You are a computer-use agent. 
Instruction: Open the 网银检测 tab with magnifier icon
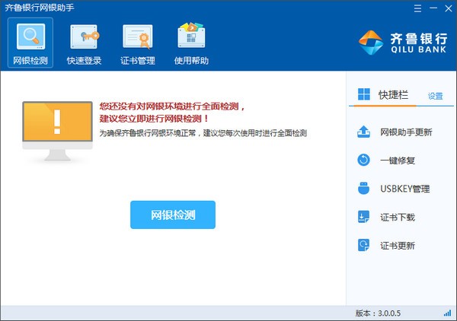[30, 43]
